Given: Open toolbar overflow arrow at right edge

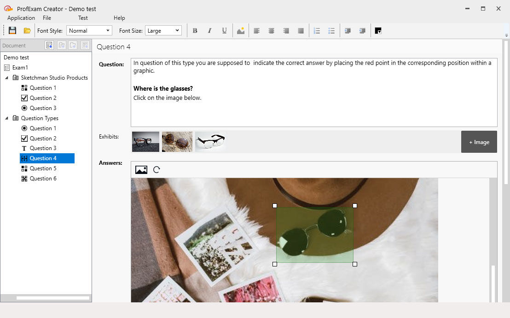Looking at the screenshot, I should click(x=506, y=35).
